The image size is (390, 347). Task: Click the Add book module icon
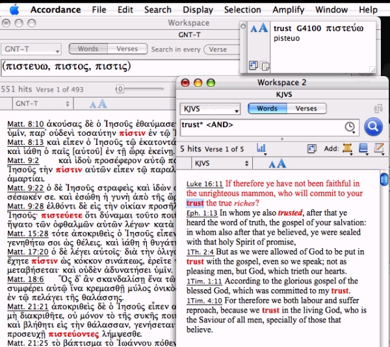[363, 148]
